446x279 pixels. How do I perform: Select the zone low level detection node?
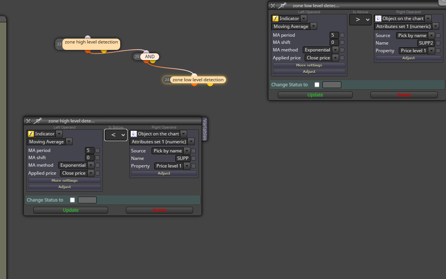pos(198,80)
